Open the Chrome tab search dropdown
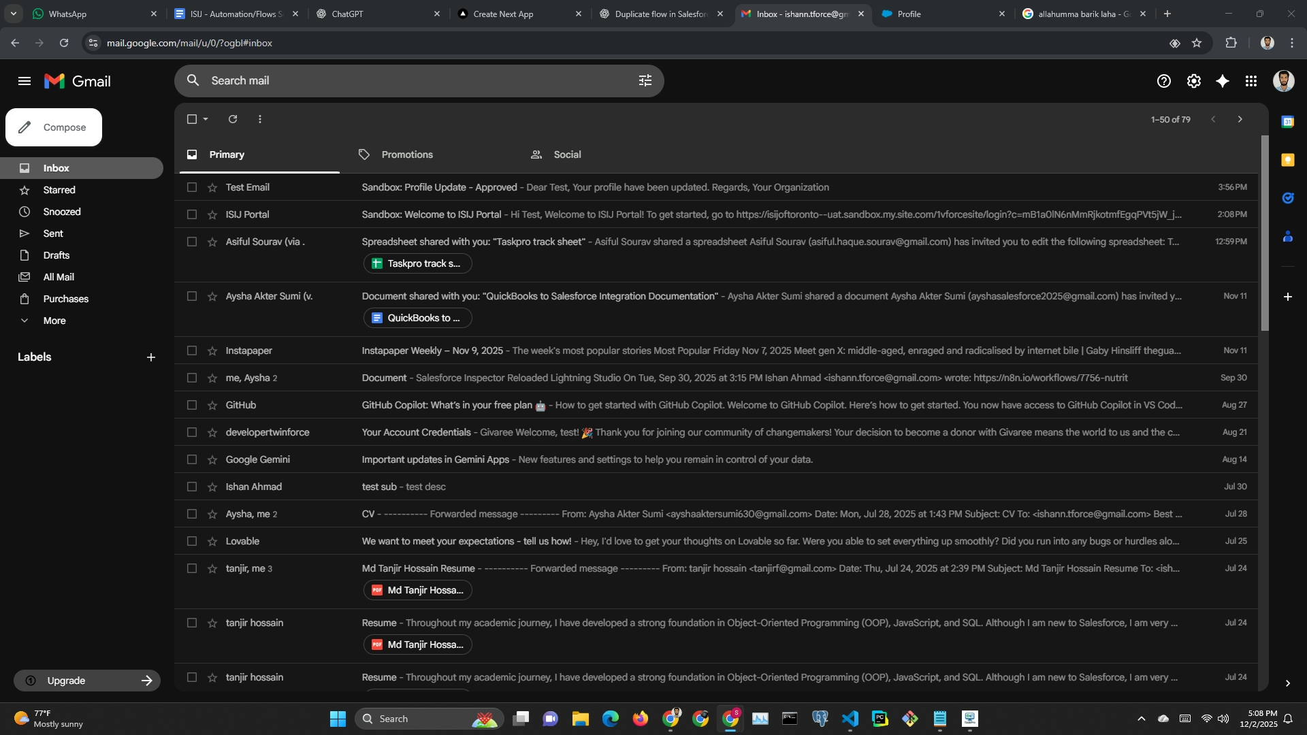 [x=13, y=14]
